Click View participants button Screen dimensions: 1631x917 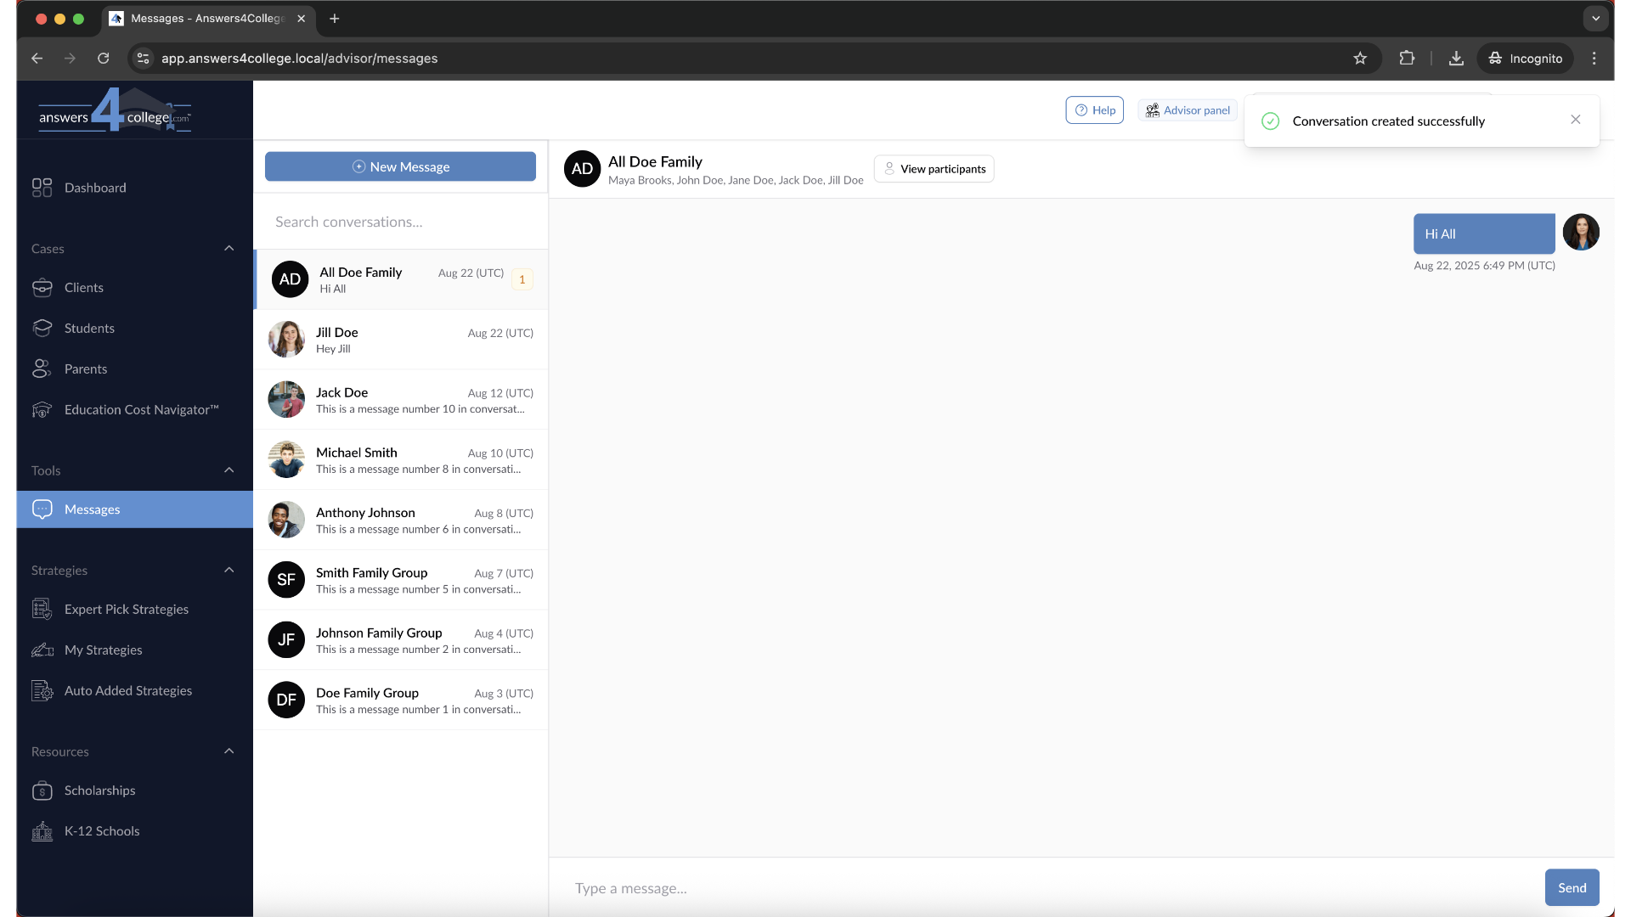click(934, 169)
